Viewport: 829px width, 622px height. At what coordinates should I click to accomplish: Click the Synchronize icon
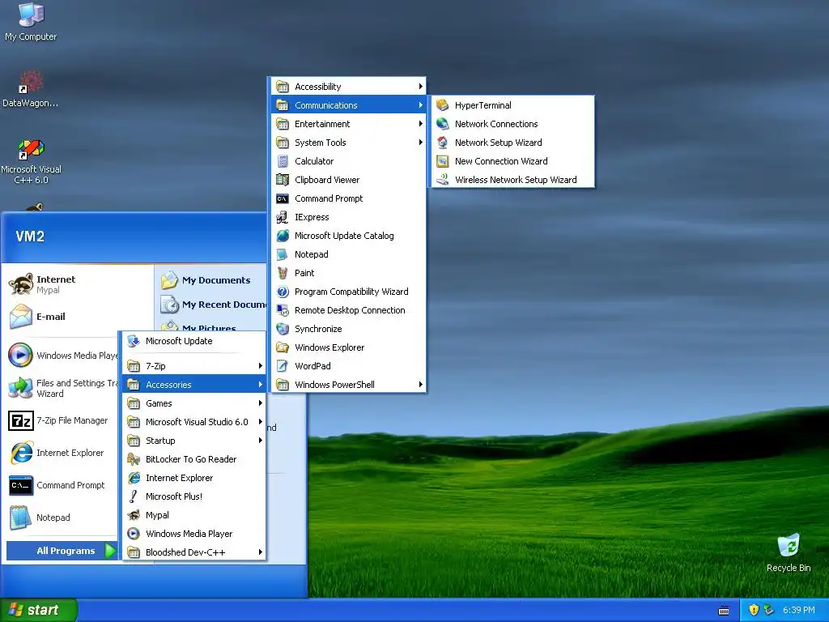click(x=283, y=329)
